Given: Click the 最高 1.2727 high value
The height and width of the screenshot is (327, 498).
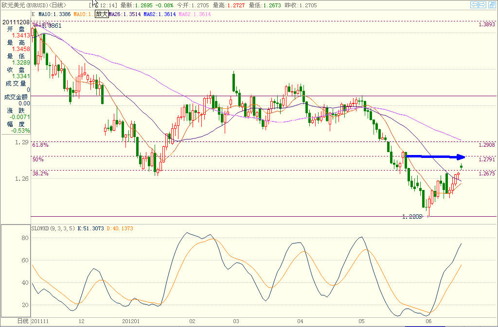Looking at the screenshot, I should coord(229,5).
